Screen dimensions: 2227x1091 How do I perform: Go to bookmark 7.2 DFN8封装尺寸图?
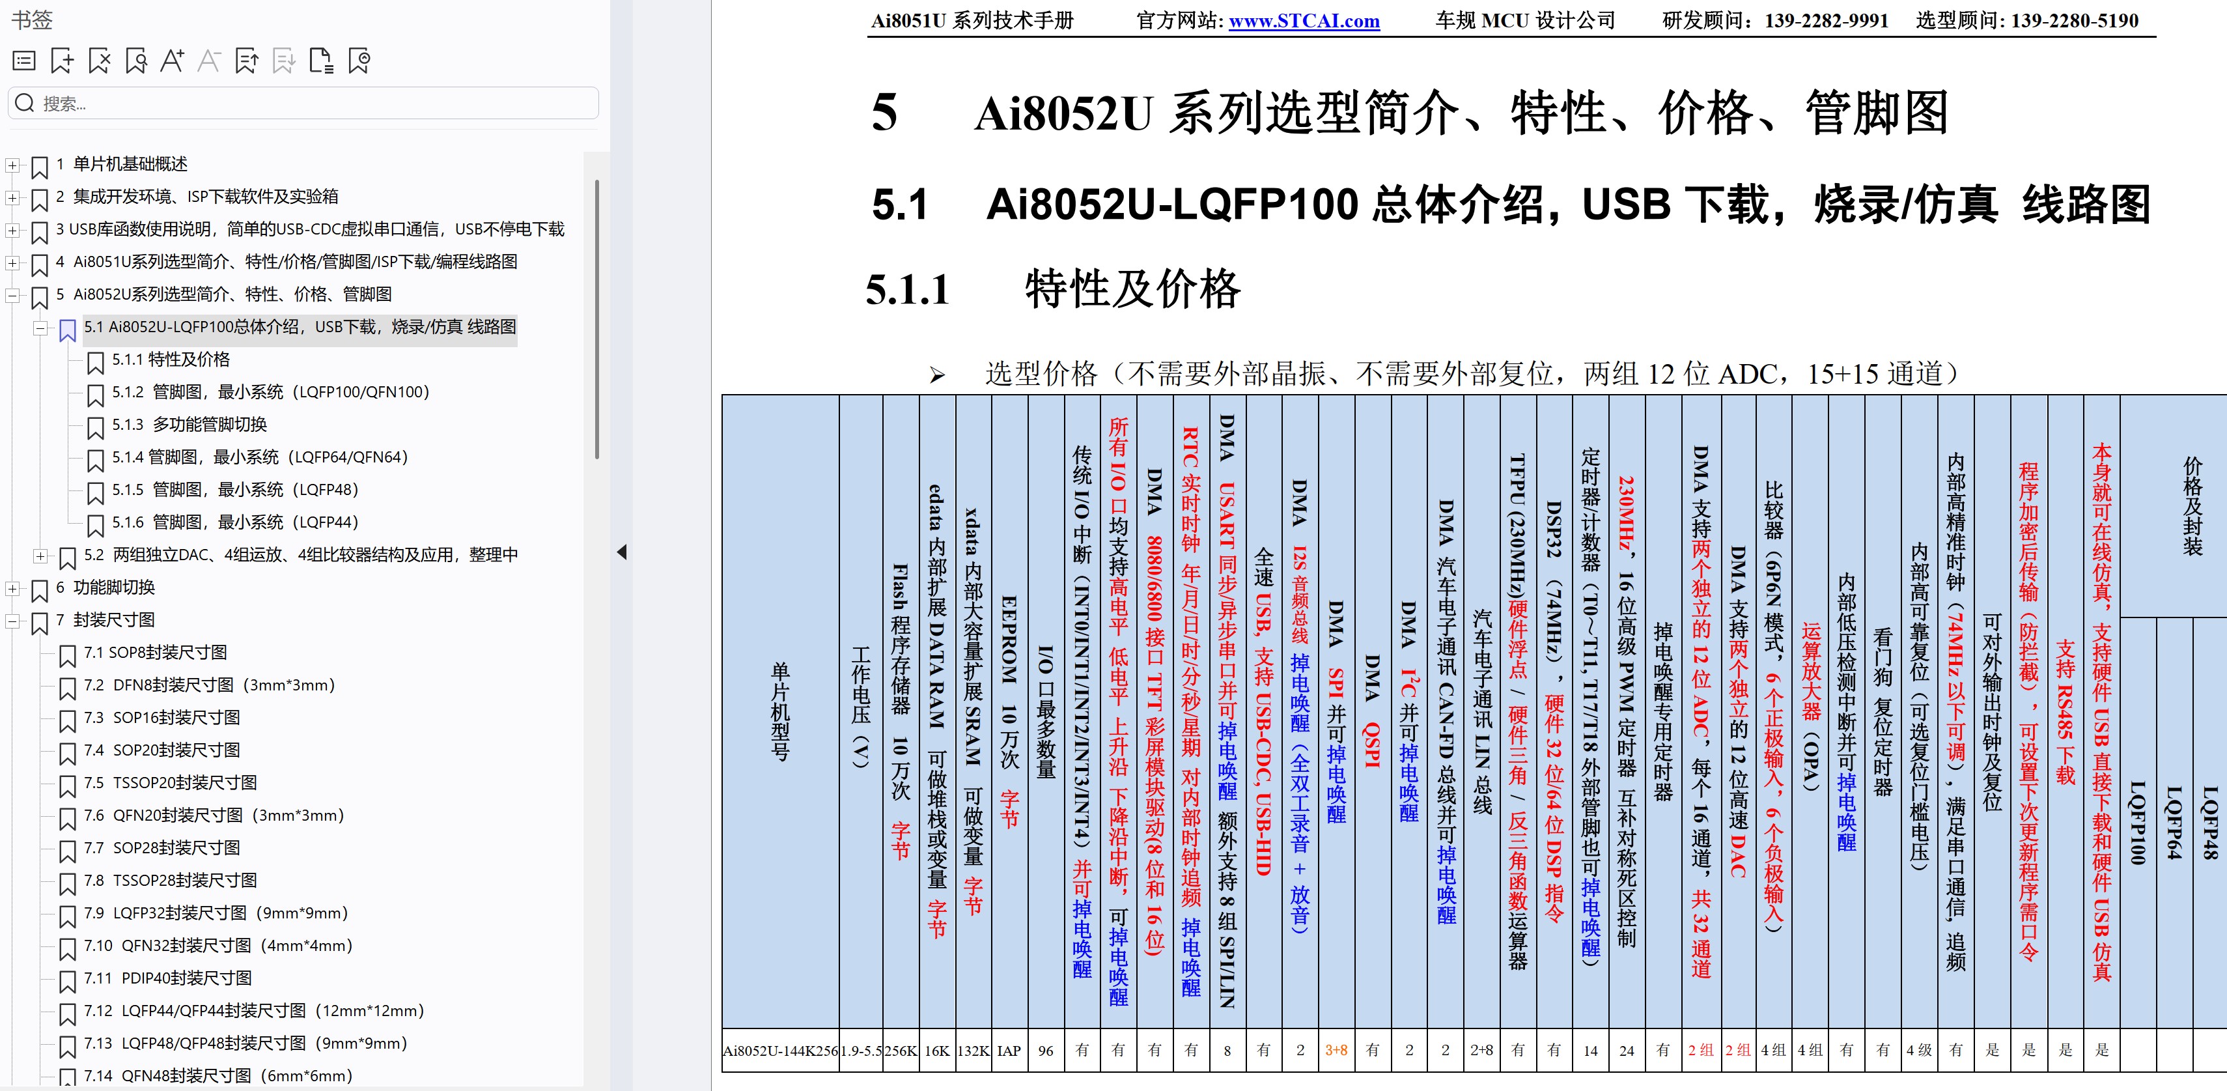click(x=209, y=686)
